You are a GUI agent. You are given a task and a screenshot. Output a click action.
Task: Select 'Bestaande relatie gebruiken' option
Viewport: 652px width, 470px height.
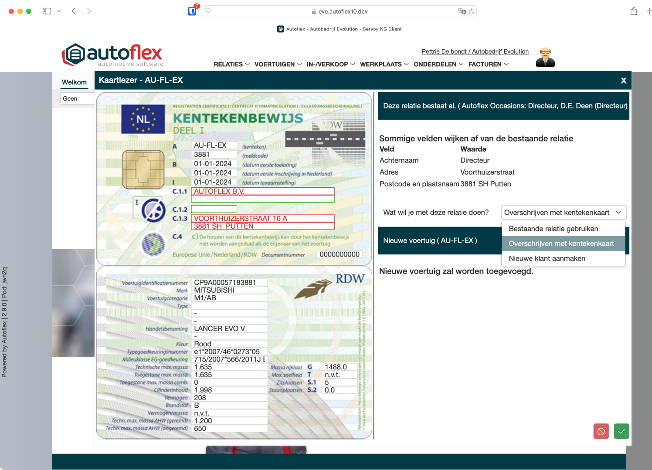pos(553,229)
